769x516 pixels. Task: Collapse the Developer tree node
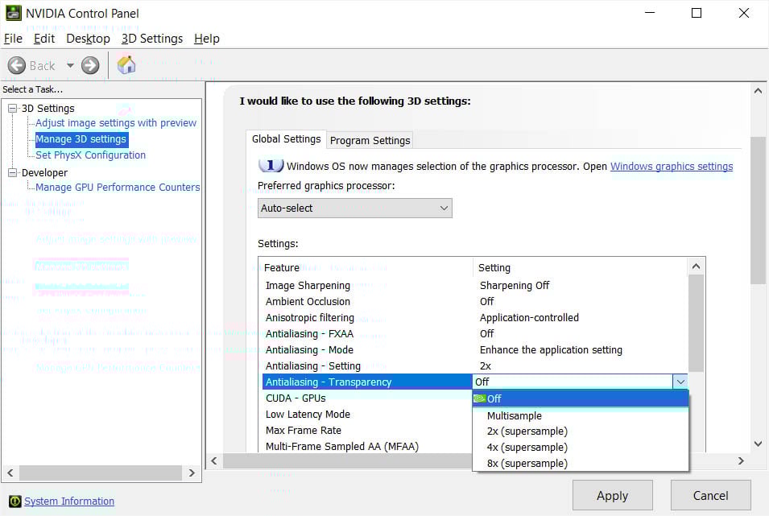click(x=13, y=172)
